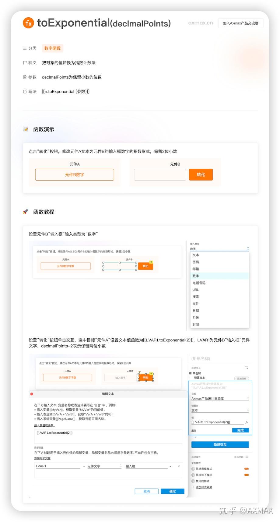Choose 月份 in the input type list
Screen dimensions: 280x522
[x=219, y=318]
